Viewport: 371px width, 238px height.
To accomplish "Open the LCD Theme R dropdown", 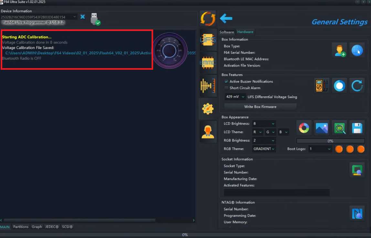I will [x=258, y=132].
